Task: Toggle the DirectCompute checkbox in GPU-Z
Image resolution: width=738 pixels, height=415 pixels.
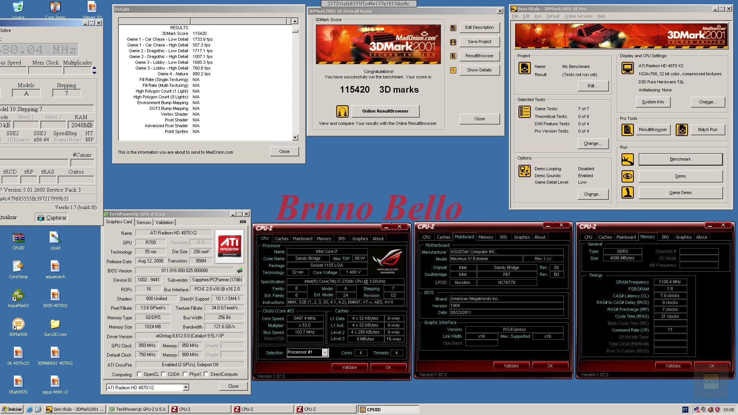Action: tap(206, 374)
